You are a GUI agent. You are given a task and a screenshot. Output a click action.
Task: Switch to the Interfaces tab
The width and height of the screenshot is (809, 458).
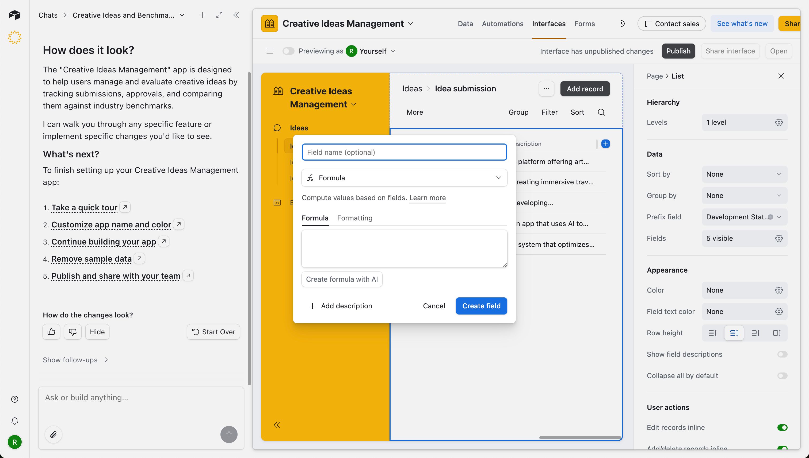[549, 24]
